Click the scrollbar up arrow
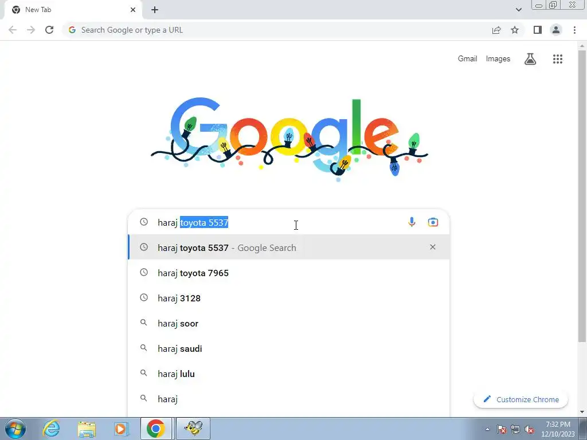This screenshot has width=587, height=440. [582, 46]
